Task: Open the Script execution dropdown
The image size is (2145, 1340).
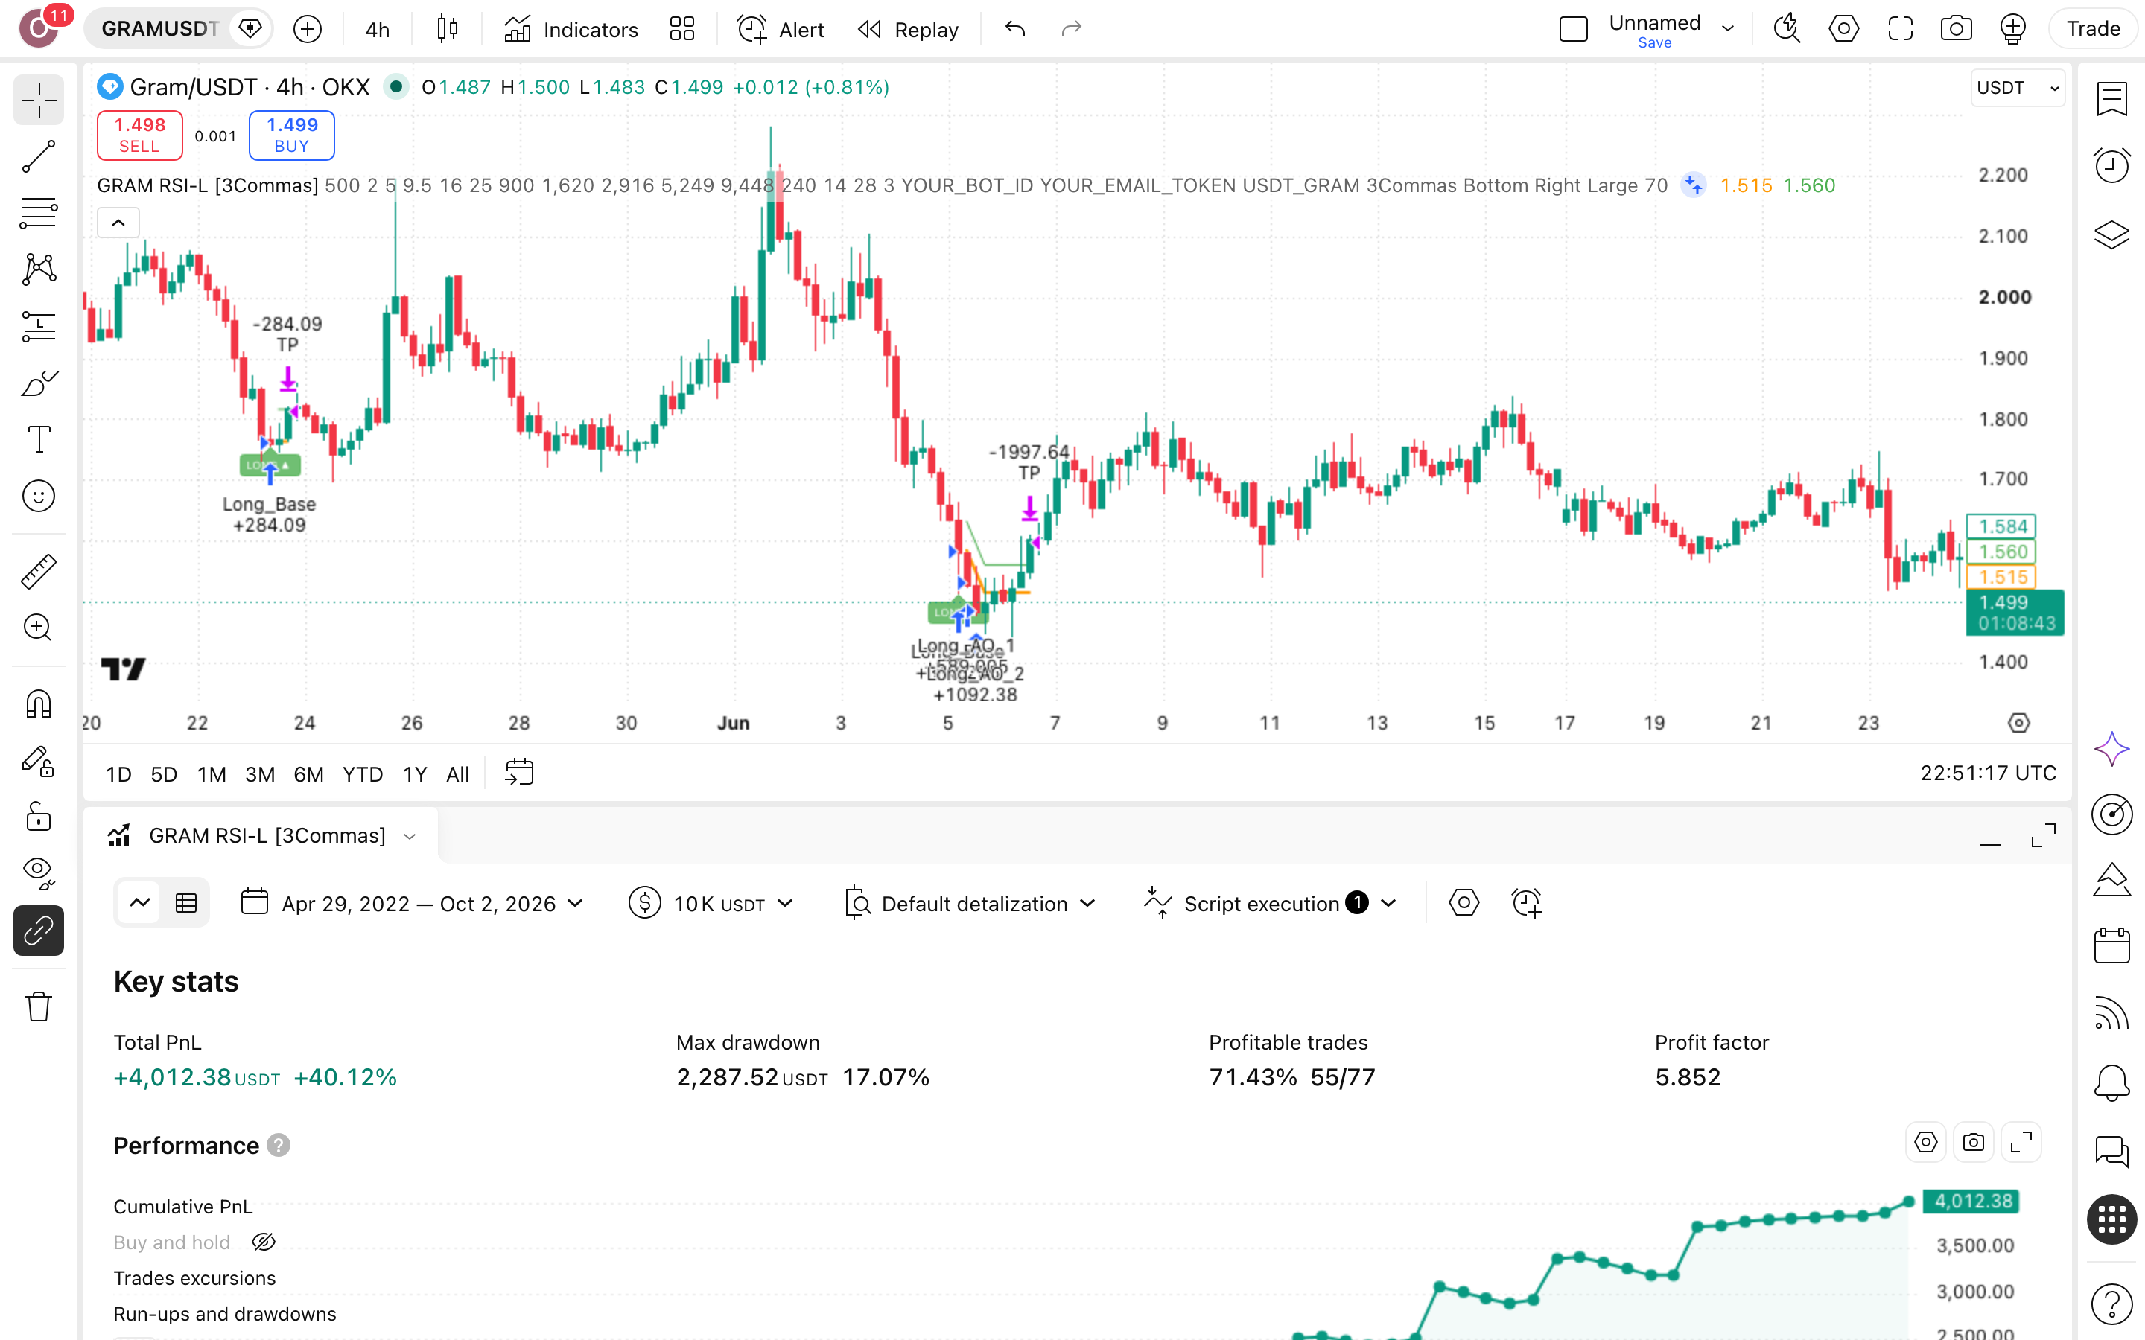Action: (x=1271, y=903)
